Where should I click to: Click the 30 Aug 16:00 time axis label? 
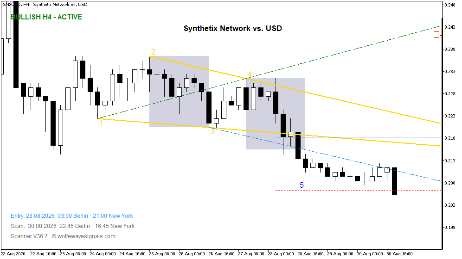pyautogui.click(x=399, y=254)
